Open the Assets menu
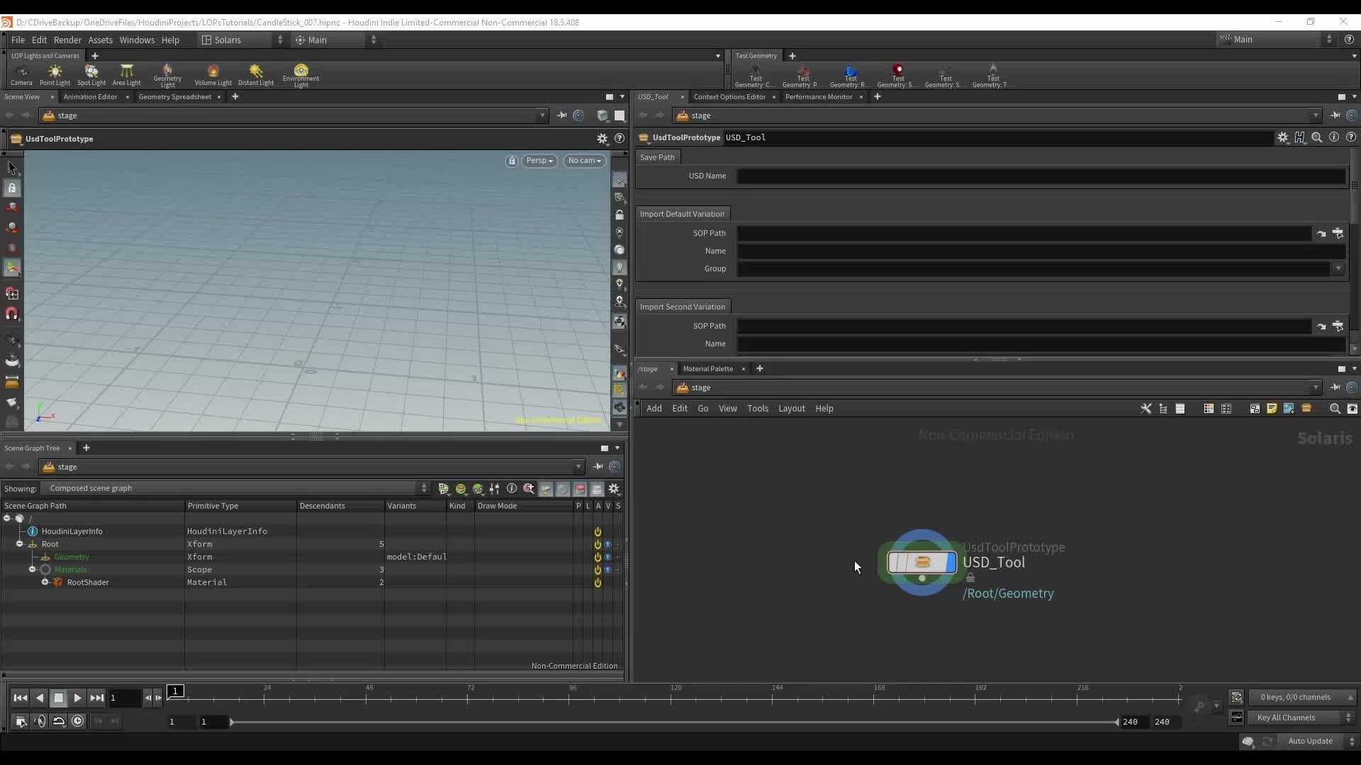 tap(100, 40)
